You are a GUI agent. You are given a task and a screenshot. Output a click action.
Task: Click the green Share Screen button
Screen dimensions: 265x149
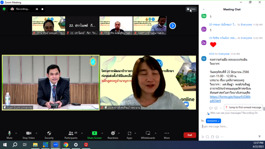94,135
